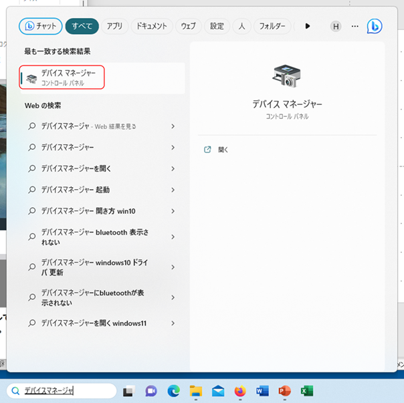Open the チャット Bing chat button

coord(39,26)
